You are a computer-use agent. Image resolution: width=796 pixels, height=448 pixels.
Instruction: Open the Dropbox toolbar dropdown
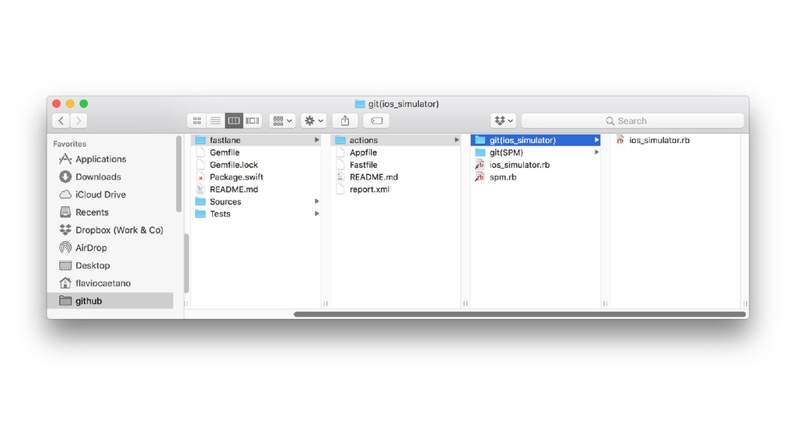click(504, 121)
